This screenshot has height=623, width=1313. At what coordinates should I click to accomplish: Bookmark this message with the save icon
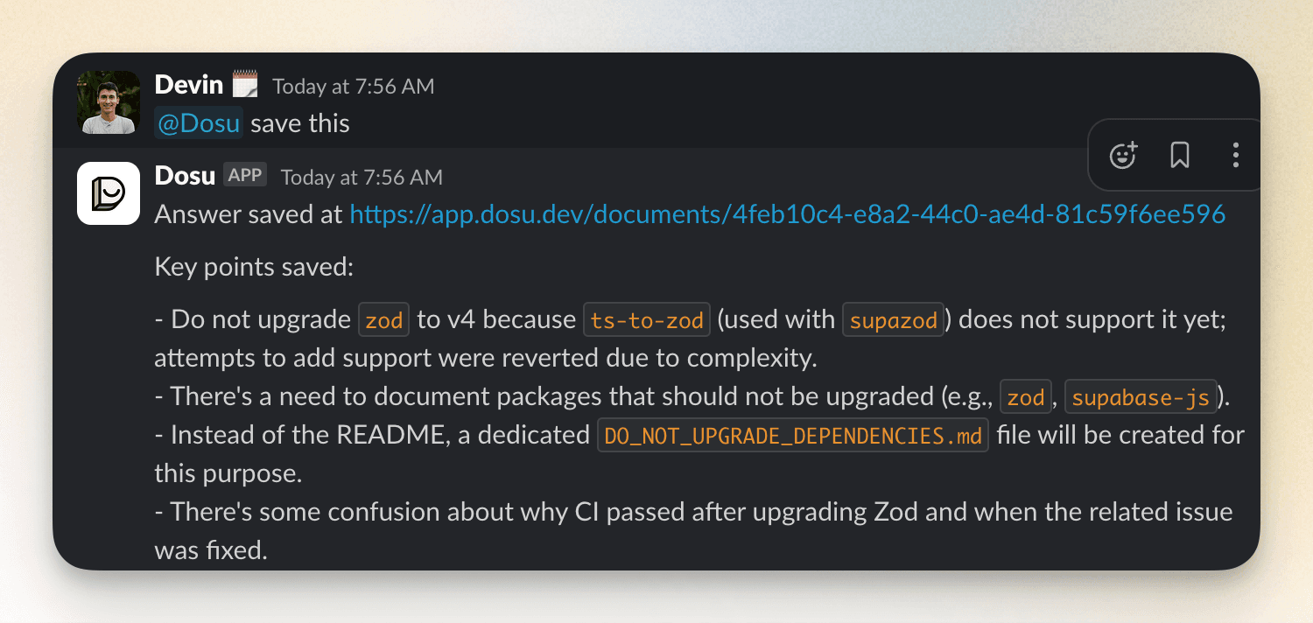coord(1180,156)
